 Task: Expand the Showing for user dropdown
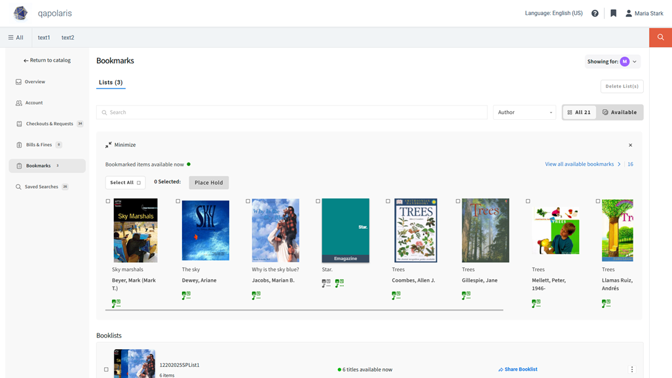pyautogui.click(x=612, y=62)
